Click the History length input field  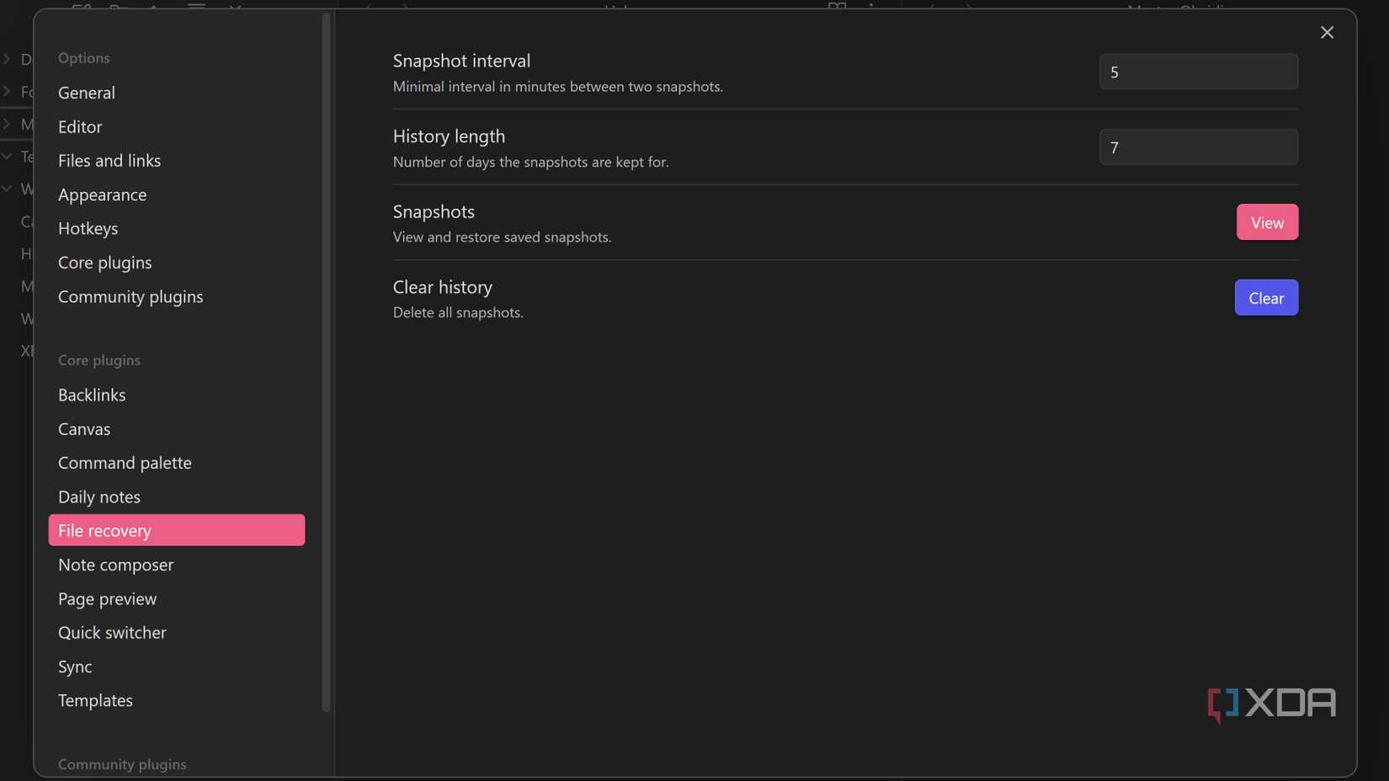1198,147
